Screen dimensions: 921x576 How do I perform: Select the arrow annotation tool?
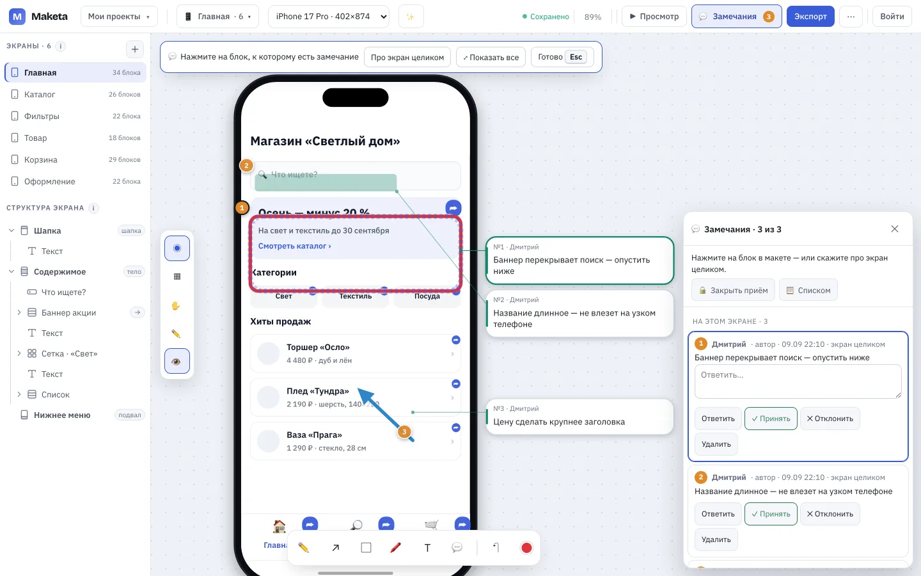[336, 548]
